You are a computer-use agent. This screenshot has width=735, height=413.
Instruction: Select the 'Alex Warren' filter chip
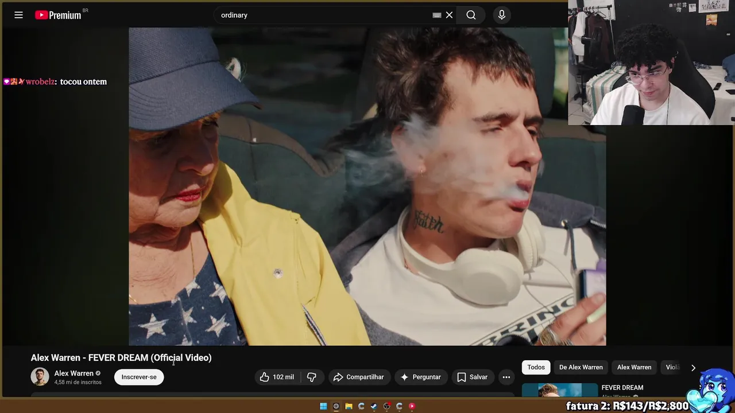[634, 367]
